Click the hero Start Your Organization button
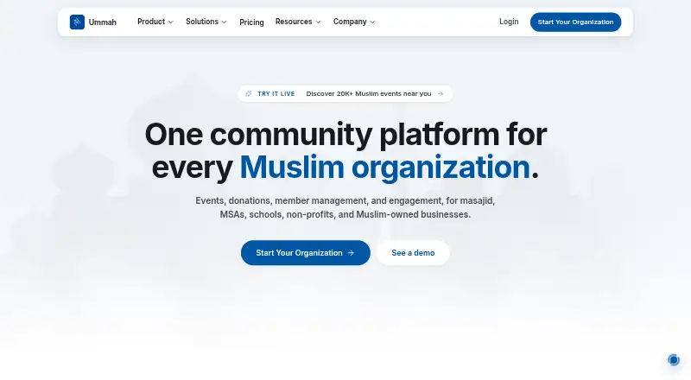The height and width of the screenshot is (380, 691). coord(306,252)
